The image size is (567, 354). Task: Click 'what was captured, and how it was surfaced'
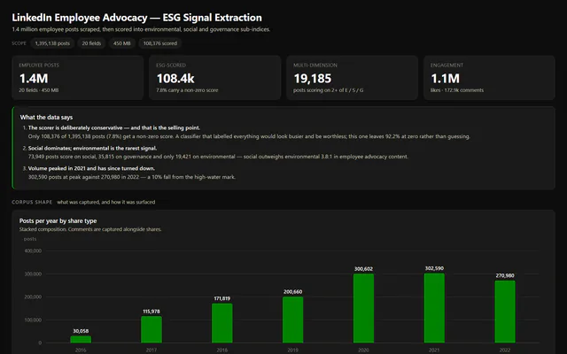[106, 203]
